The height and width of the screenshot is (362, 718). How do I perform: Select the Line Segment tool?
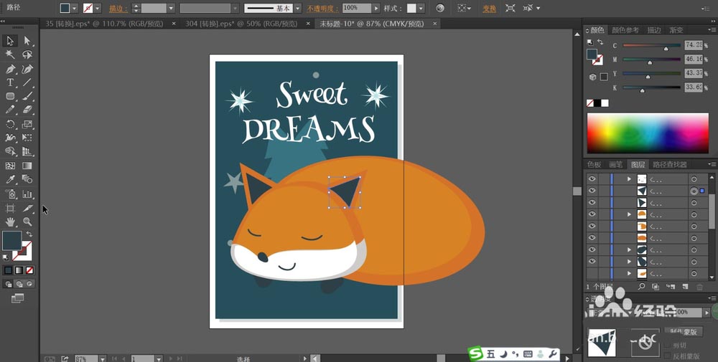27,82
